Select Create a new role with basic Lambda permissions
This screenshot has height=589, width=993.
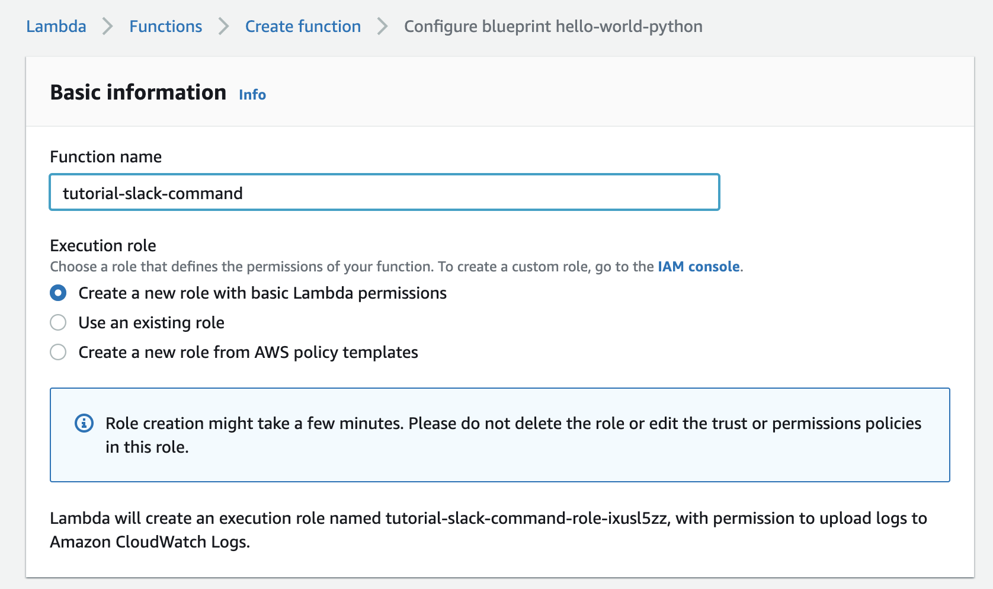coord(261,293)
